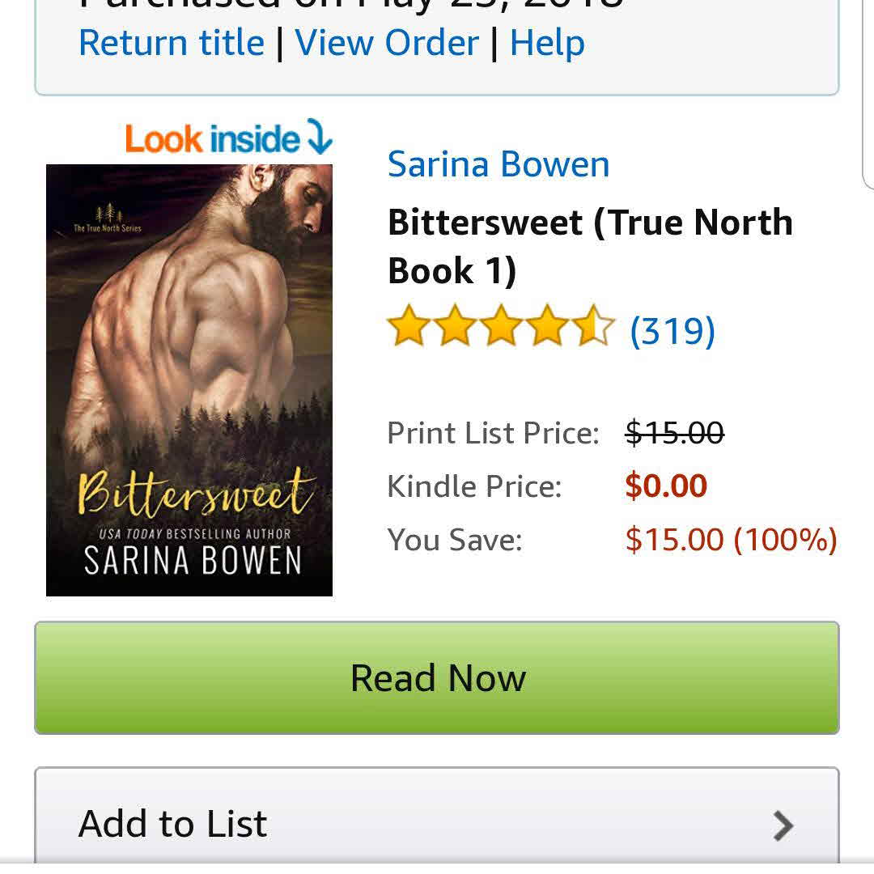Screen dimensions: 874x874
Task: Click the You Save label
Action: tap(455, 540)
